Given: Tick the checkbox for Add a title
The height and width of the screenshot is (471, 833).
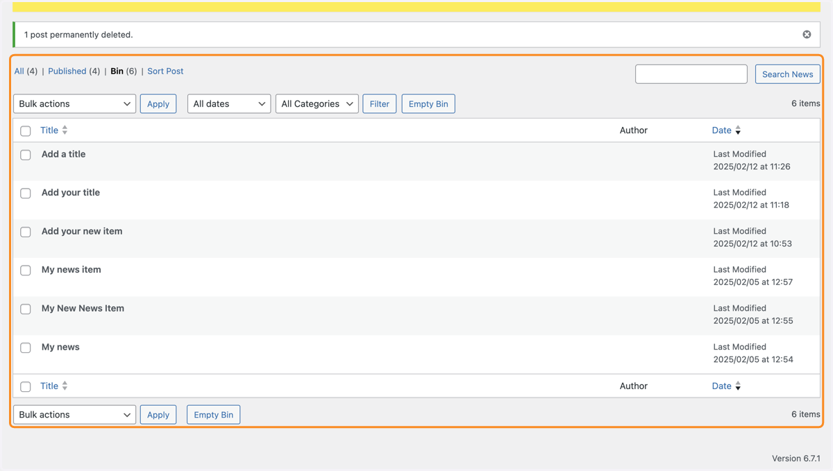Looking at the screenshot, I should click(x=26, y=155).
